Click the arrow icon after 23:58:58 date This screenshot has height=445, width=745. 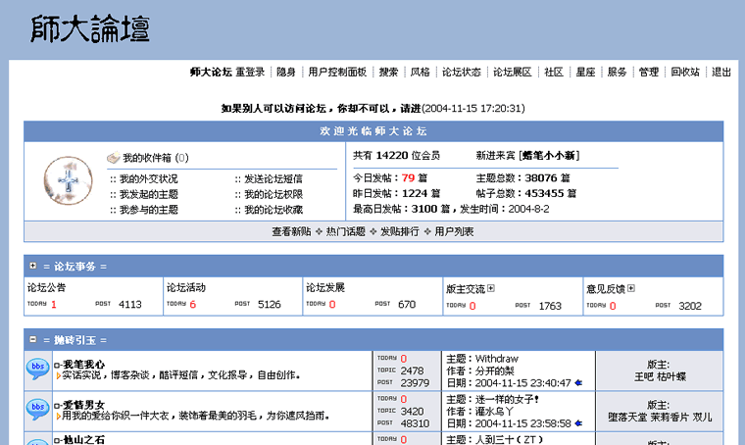(578, 423)
